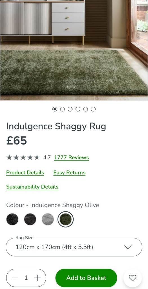Add rug to wishlist with heart icon
The image size is (148, 289).
(132, 278)
